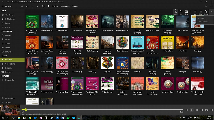
Task: Go up one folder level
Action: [48, 6]
